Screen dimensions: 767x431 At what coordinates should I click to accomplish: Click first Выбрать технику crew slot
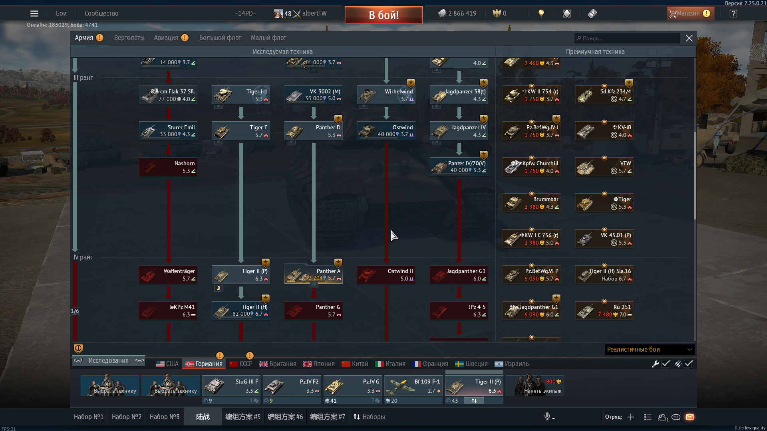(110, 386)
